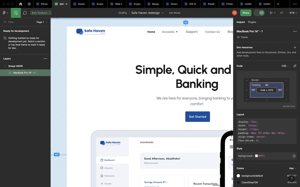Click the globe community icon in the tab bar
Viewport: 300px width, 187px height.
coord(29,4)
